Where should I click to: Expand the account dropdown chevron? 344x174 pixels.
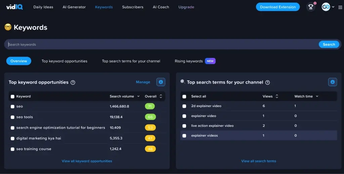point(333,7)
